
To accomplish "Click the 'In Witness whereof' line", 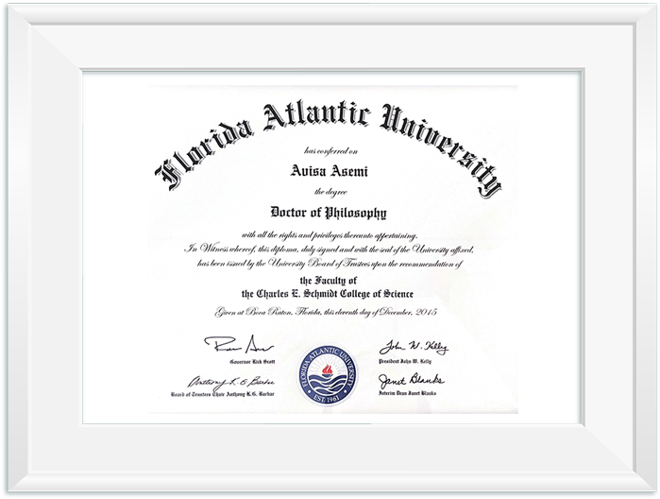I will click(x=330, y=249).
